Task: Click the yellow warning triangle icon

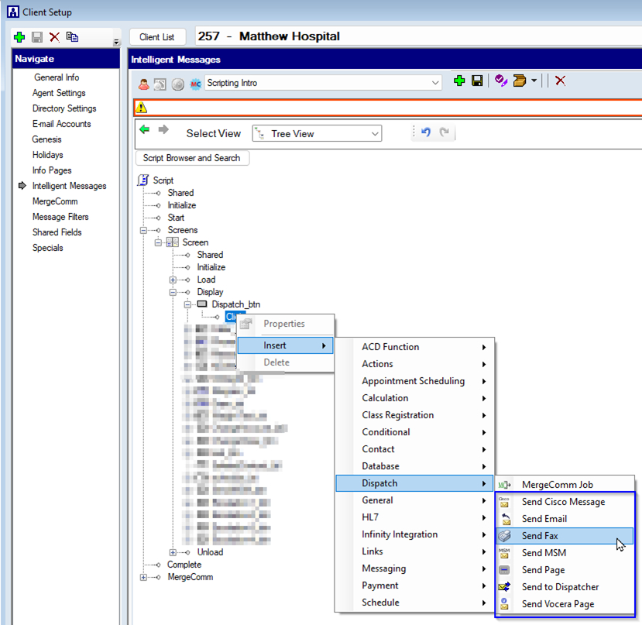Action: 142,108
